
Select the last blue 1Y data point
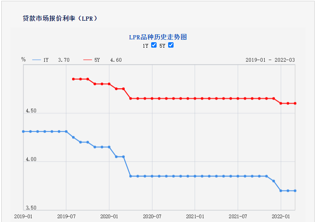click(295, 191)
